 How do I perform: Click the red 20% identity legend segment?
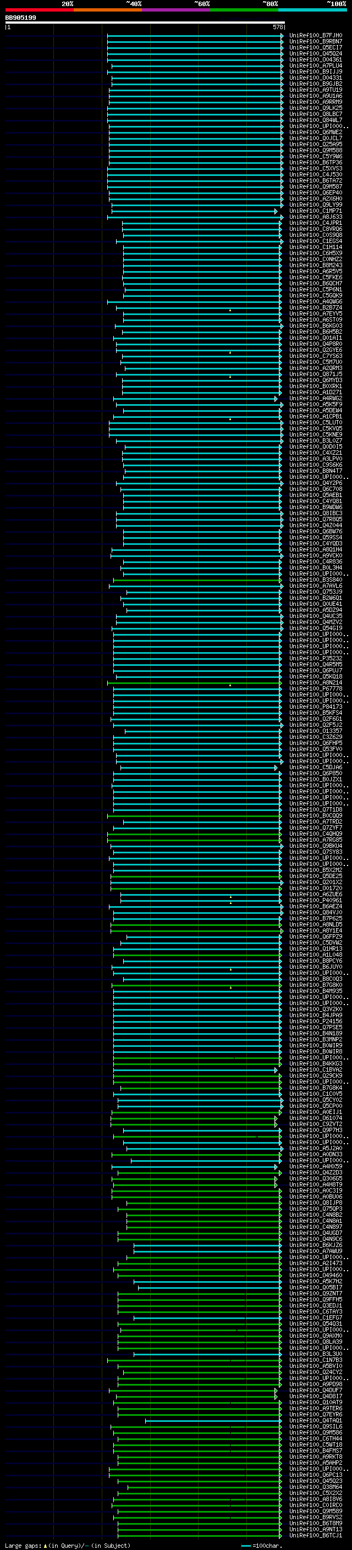point(40,10)
